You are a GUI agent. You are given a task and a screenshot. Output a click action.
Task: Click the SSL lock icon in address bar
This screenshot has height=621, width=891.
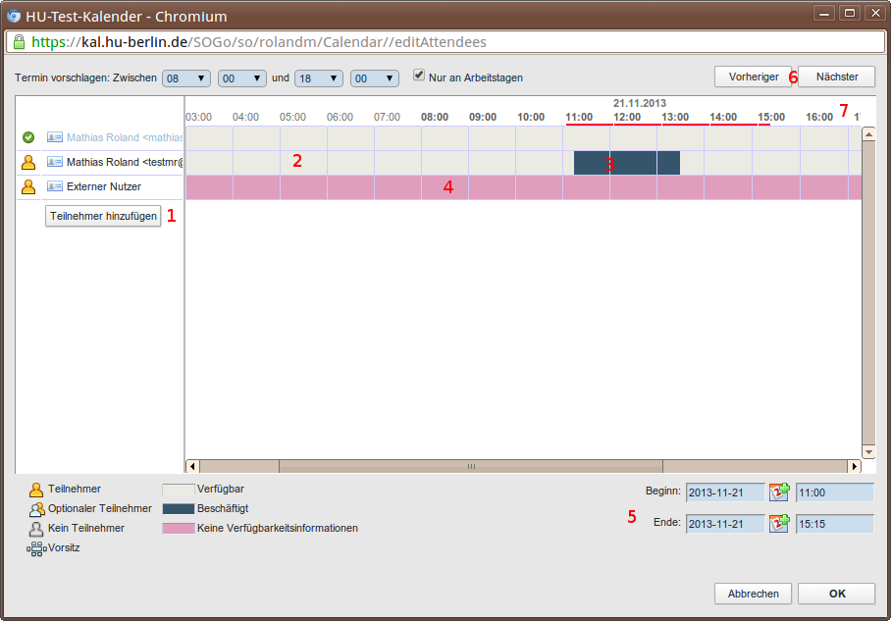tap(18, 42)
